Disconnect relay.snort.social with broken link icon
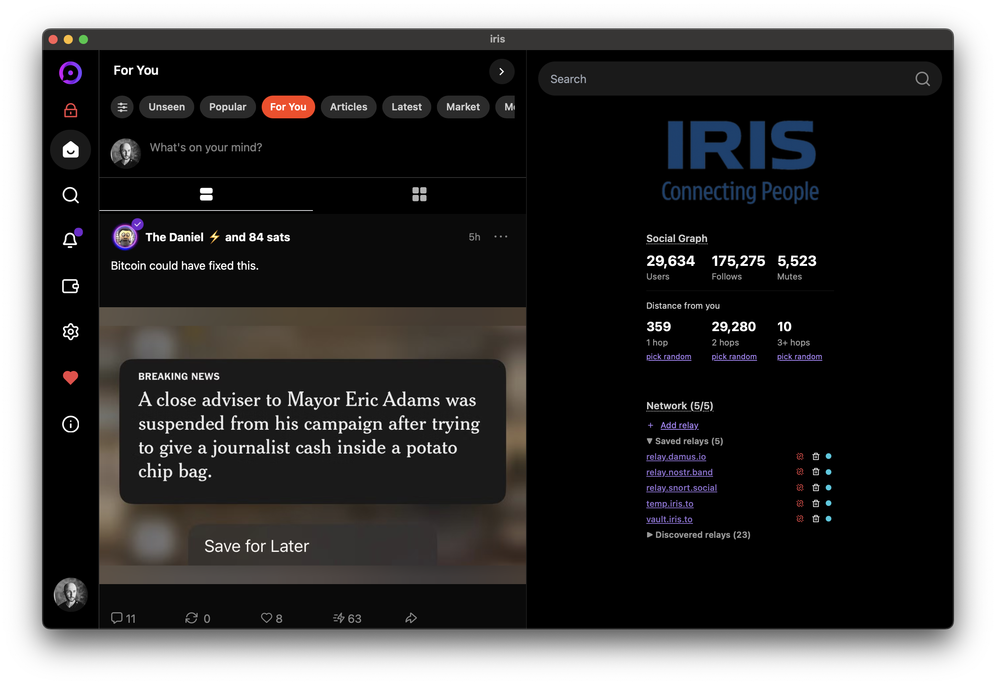 point(800,487)
